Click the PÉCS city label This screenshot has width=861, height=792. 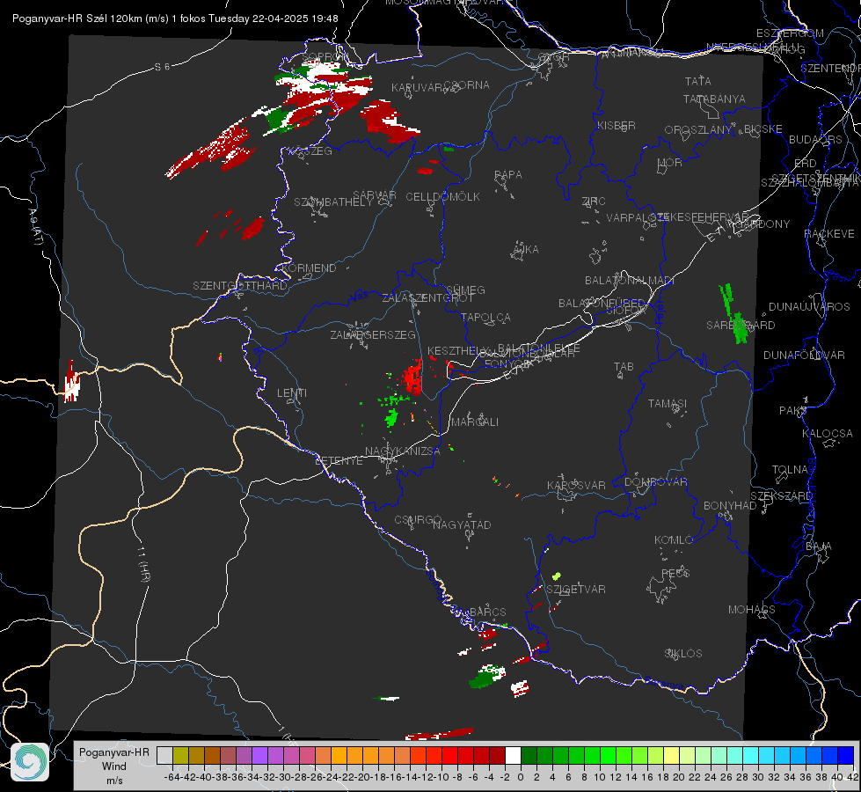click(675, 573)
